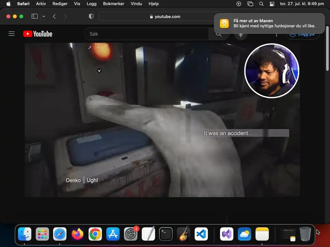Click the small chevron marker in the video
This screenshot has height=247, width=330.
pyautogui.click(x=99, y=71)
